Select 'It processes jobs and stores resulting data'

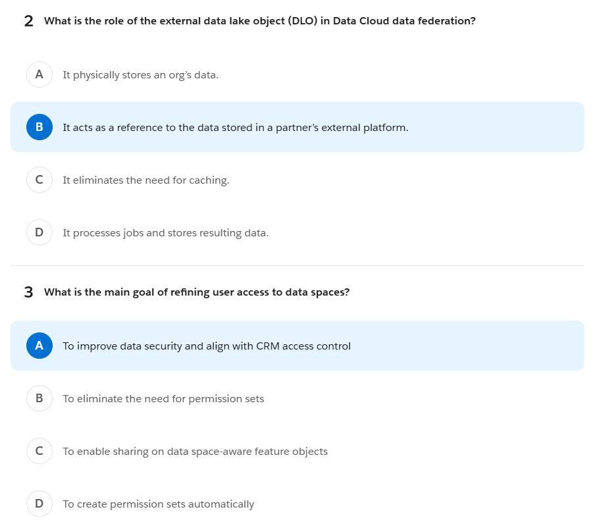(165, 233)
